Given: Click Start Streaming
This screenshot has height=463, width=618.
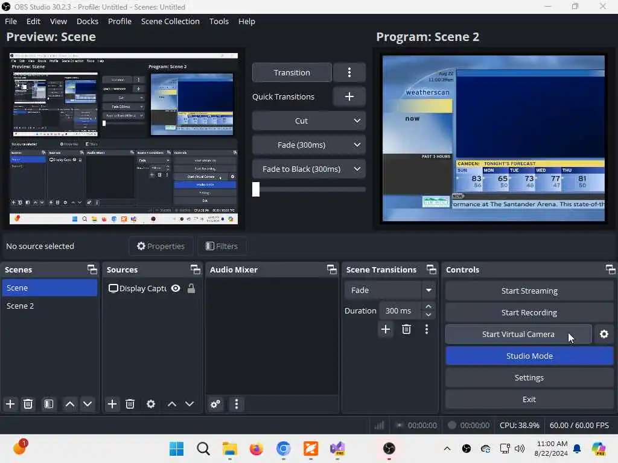Looking at the screenshot, I should (x=529, y=291).
